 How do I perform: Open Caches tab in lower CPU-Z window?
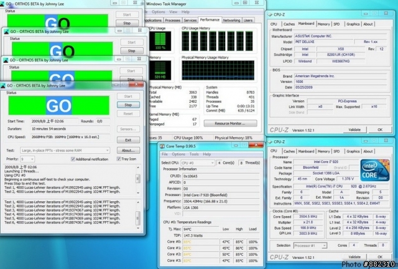tap(289, 151)
